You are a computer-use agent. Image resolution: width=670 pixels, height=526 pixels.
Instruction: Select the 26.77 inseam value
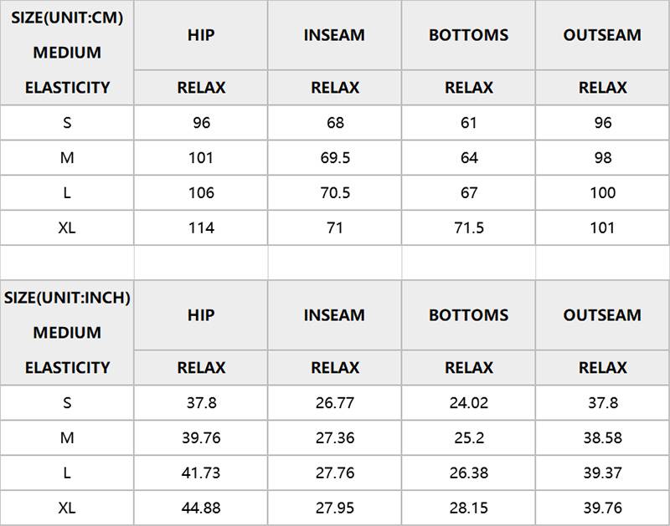tap(335, 403)
